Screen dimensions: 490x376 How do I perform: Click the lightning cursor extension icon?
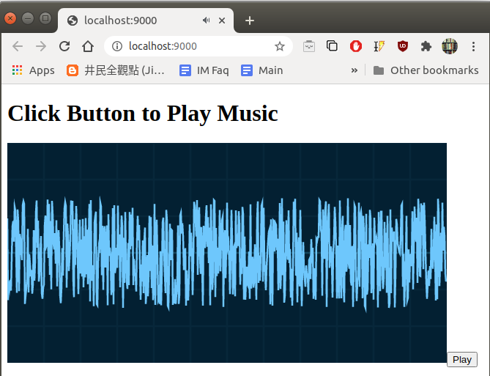(379, 46)
